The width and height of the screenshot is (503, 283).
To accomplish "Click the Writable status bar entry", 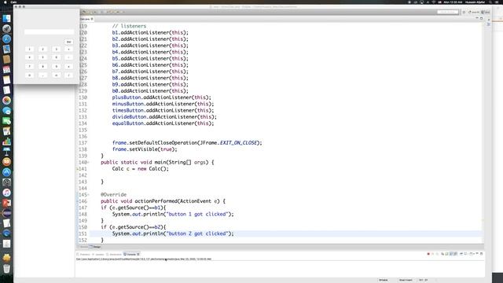I will click(384, 280).
